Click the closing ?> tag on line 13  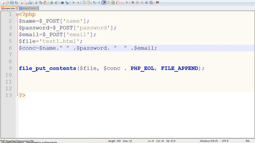pos(22,95)
